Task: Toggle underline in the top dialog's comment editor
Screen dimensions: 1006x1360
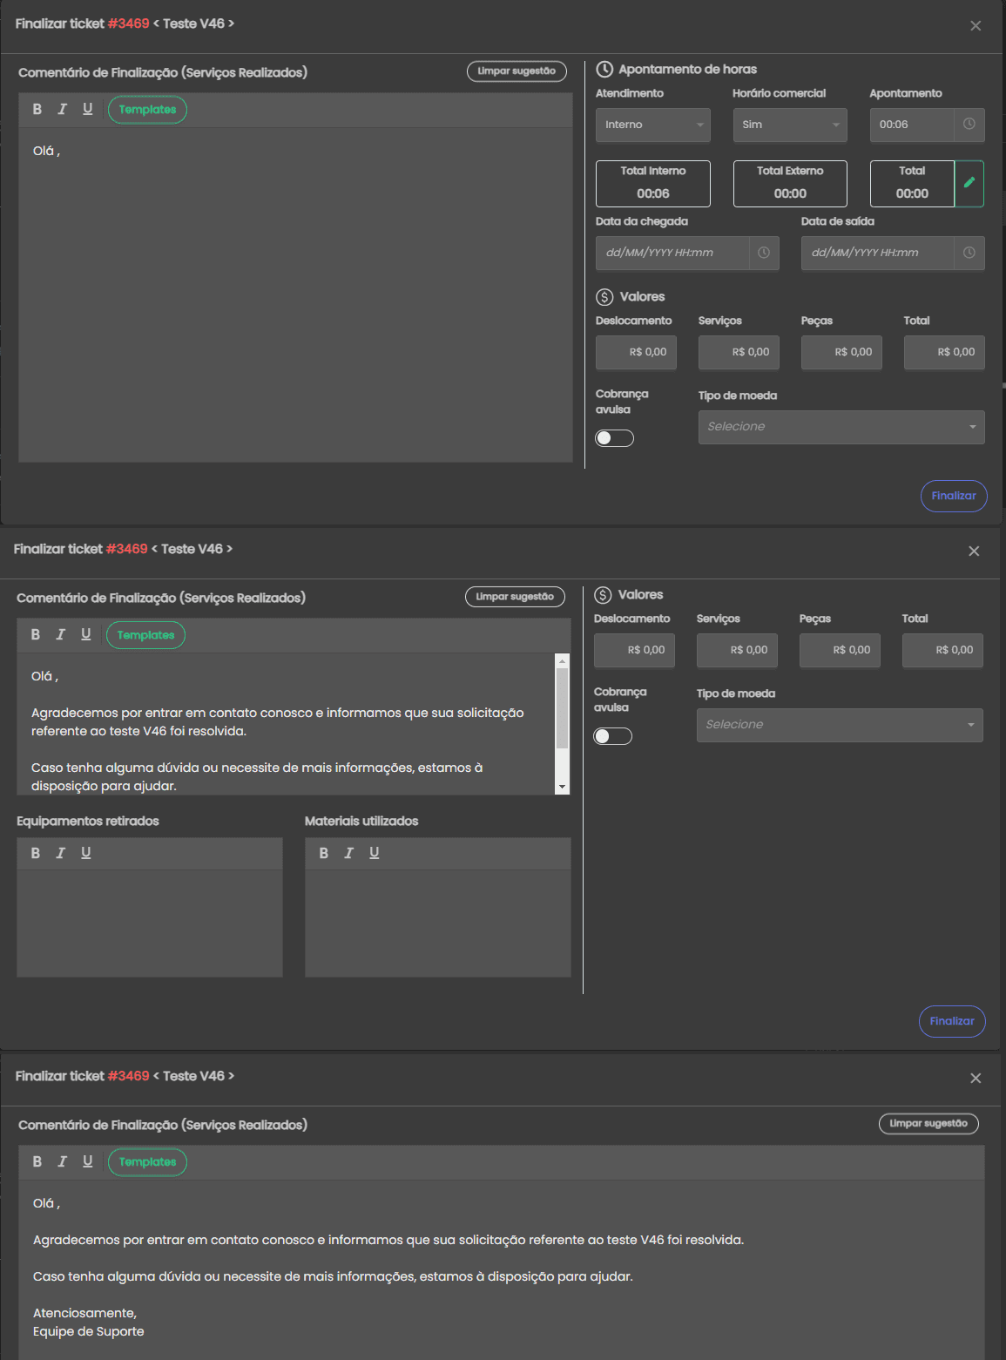Action: [87, 109]
